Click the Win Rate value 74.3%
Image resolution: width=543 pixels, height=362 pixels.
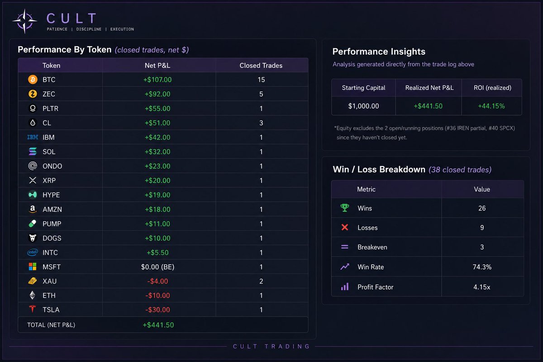pos(482,267)
